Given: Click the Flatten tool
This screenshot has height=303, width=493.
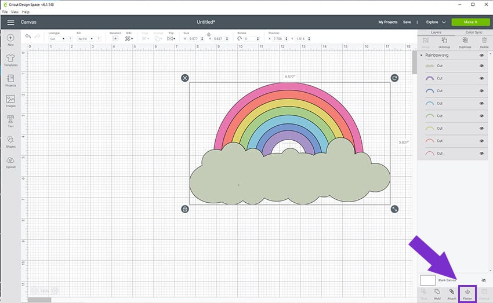Looking at the screenshot, I should click(x=467, y=294).
